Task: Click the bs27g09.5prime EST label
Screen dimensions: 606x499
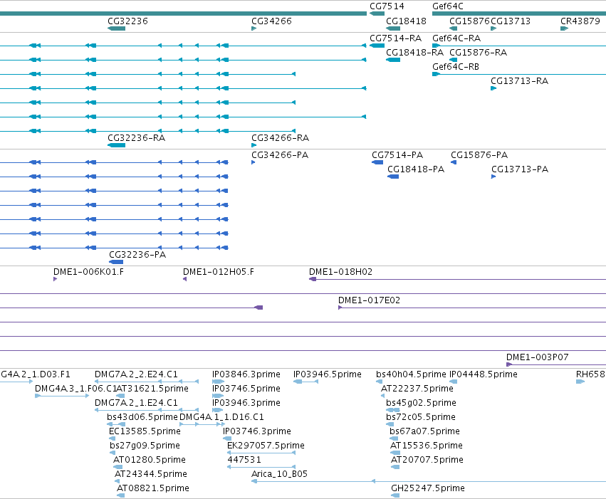Action: tap(145, 446)
